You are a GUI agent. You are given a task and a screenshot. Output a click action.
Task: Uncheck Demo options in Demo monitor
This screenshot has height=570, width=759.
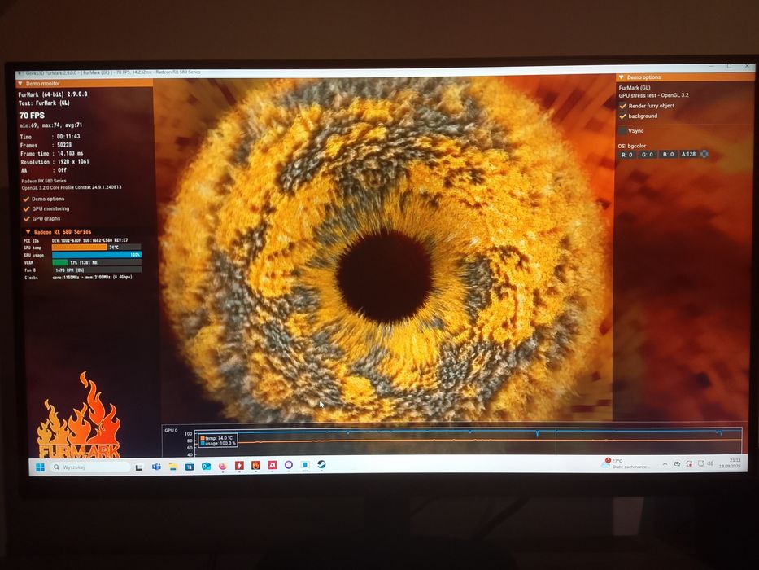[27, 199]
